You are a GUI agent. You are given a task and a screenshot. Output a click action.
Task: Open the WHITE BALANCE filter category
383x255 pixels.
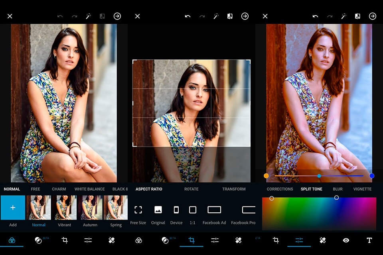tap(89, 189)
